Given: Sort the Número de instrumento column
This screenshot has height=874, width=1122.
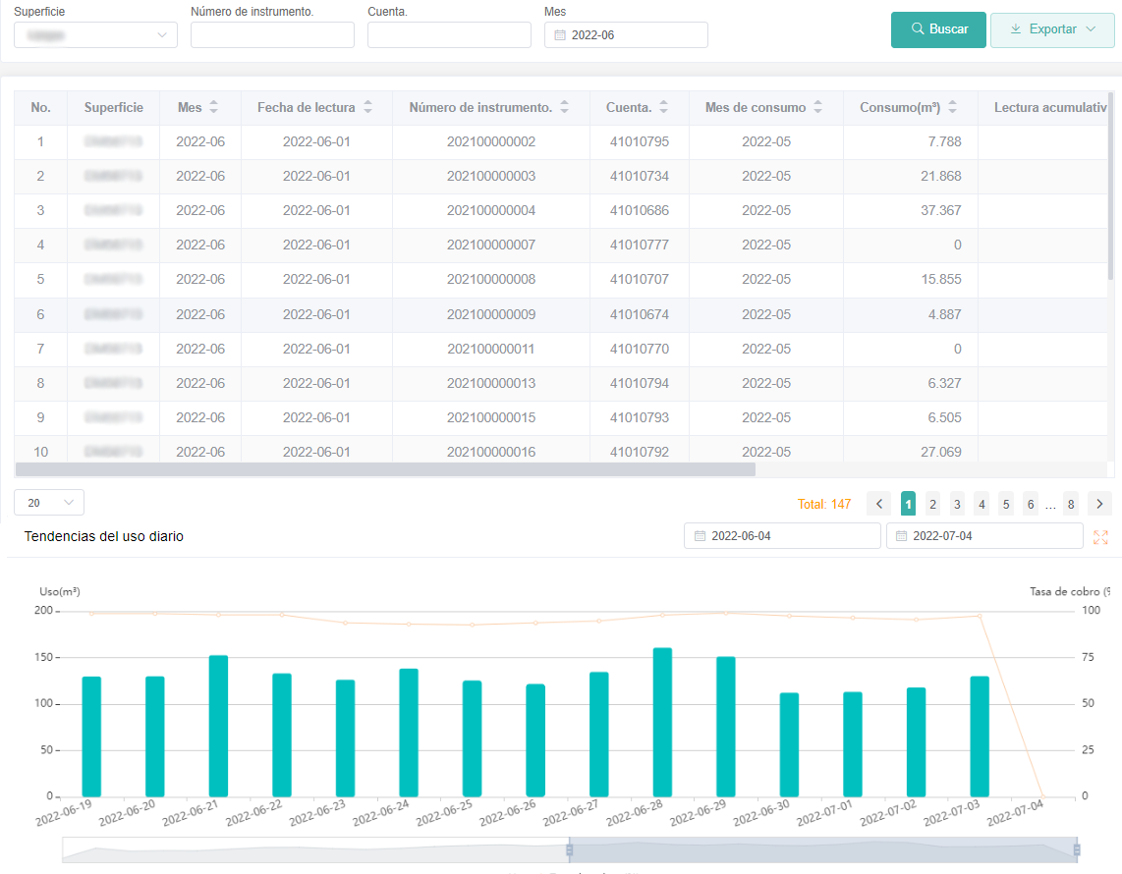Looking at the screenshot, I should pos(564,107).
